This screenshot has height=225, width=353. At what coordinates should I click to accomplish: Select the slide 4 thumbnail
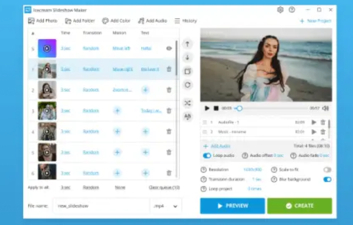(47, 131)
